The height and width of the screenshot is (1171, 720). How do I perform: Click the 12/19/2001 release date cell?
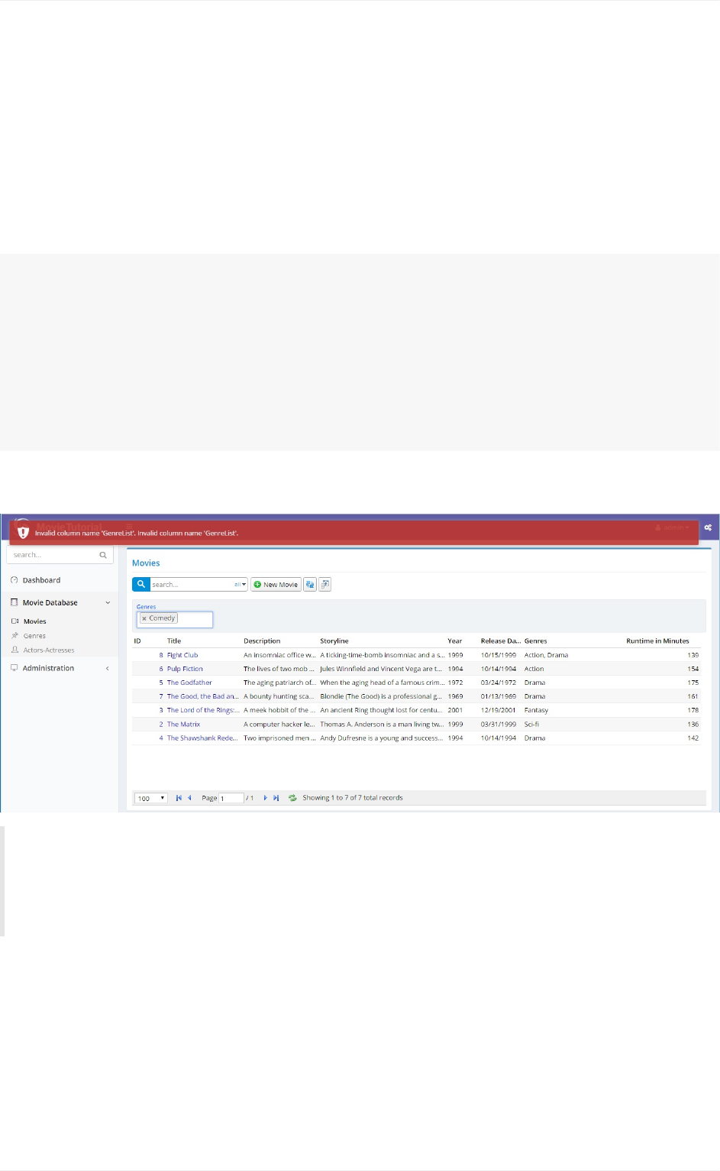[x=499, y=710]
